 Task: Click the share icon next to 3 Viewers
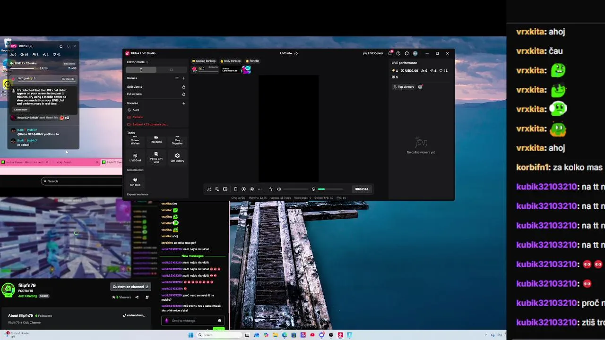tap(137, 297)
